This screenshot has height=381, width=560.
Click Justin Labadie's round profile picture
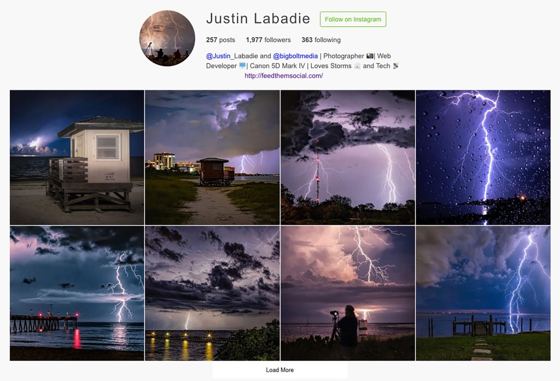click(x=167, y=38)
